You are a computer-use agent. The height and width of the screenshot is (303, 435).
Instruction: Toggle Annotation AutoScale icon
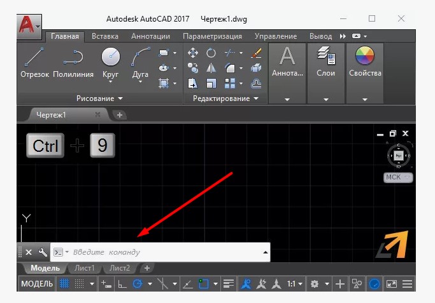[261, 284]
